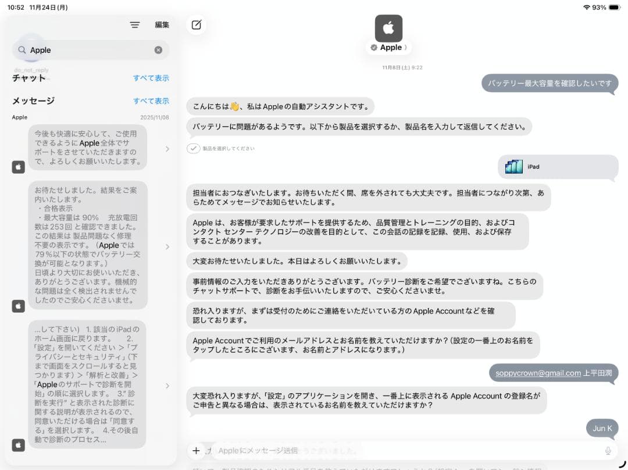Show all messages via メッセージ すべて表示
The height and width of the screenshot is (470, 628).
(x=151, y=101)
